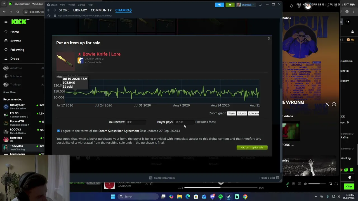Click the Steam announcements megaphone icon
This screenshot has height=201, width=358.
pos(220,5)
